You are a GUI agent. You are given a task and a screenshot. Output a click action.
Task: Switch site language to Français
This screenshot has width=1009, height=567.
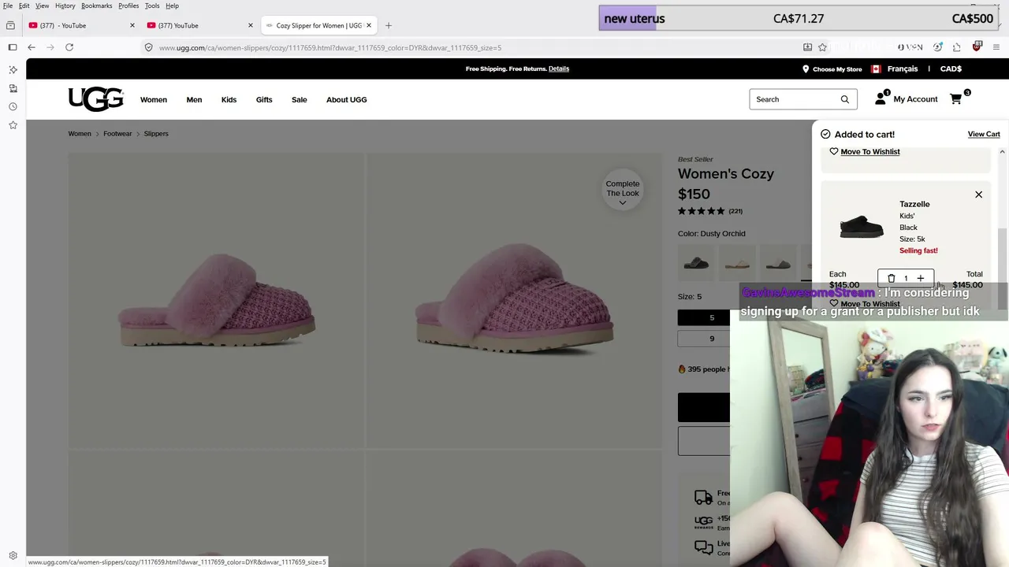[903, 69]
